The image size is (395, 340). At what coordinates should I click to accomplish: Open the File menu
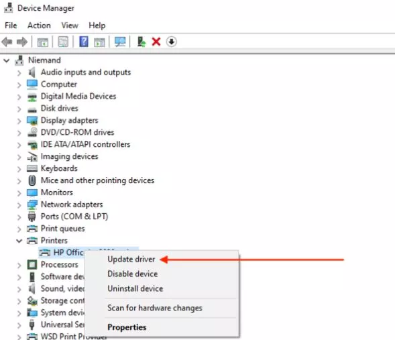pos(11,25)
